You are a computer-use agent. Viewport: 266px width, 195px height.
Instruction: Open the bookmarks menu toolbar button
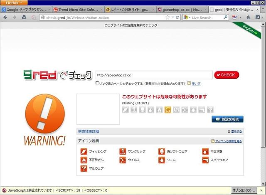pyautogui.click(x=259, y=17)
